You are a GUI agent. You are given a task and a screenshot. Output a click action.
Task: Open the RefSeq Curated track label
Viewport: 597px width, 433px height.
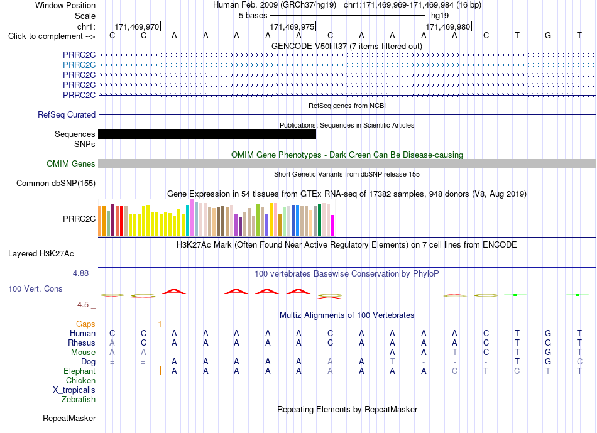(x=67, y=114)
